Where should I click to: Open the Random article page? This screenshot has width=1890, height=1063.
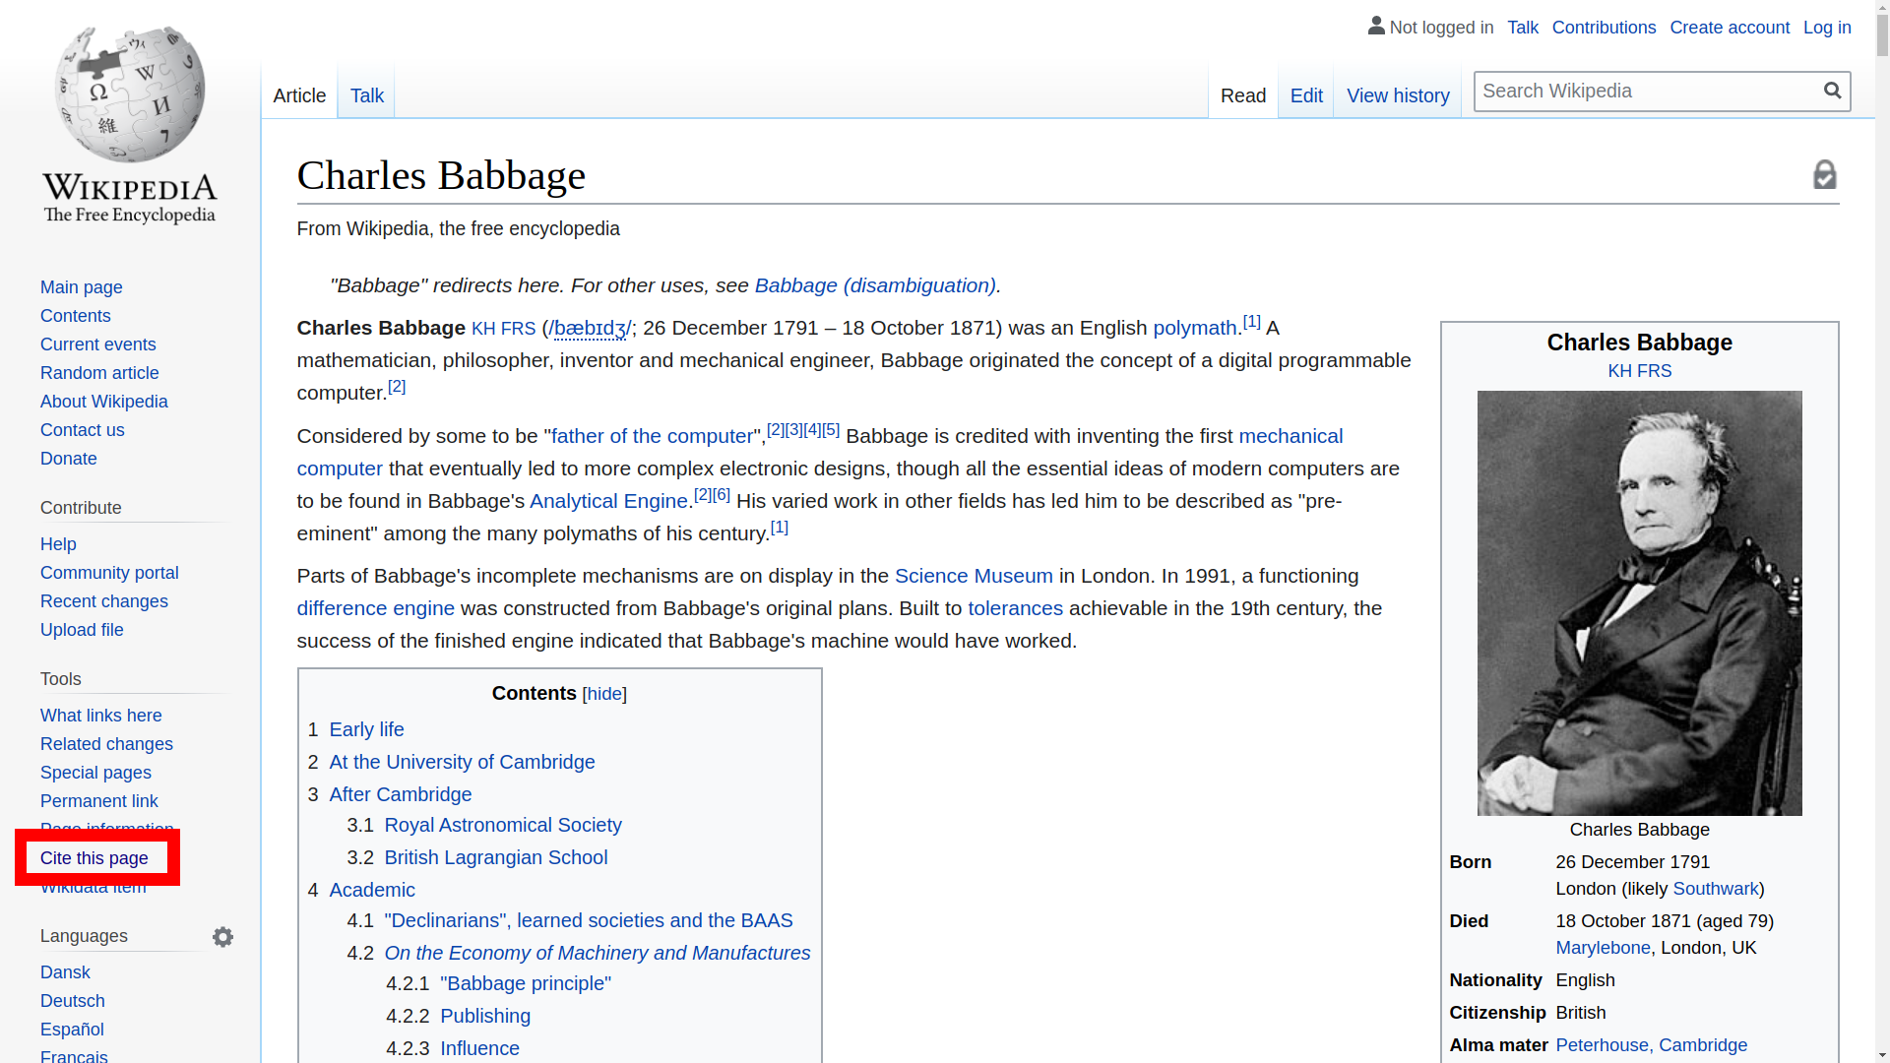click(99, 373)
